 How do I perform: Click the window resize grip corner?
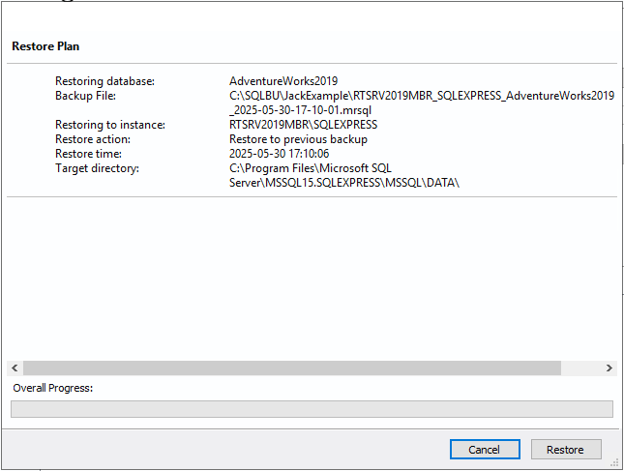click(614, 463)
